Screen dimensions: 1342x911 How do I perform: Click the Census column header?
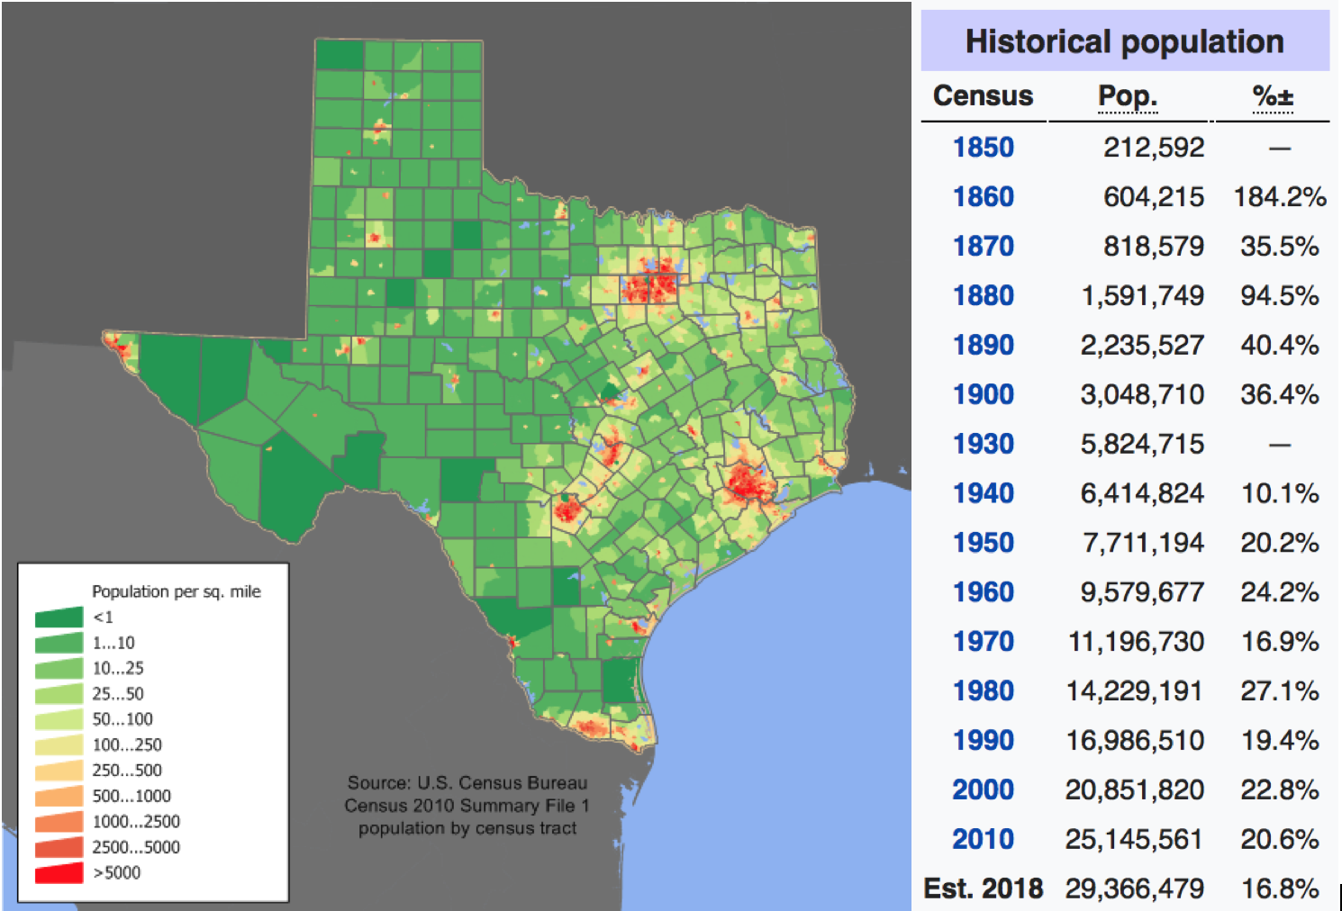(x=983, y=96)
